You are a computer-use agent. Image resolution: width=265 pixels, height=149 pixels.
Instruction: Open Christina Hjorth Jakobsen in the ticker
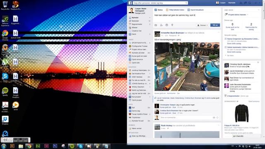(x=240, y=65)
